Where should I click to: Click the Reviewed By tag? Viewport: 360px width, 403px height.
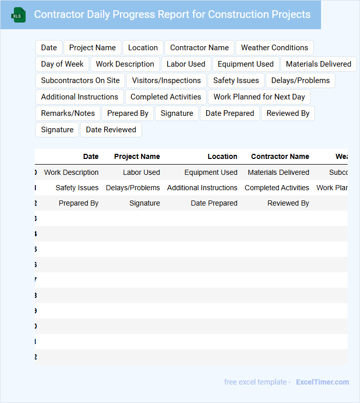click(x=288, y=113)
